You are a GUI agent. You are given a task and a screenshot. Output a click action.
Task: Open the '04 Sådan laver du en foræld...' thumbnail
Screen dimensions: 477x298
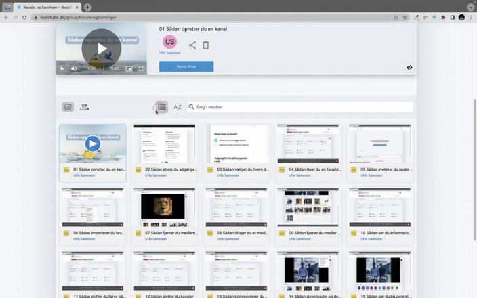pos(308,144)
